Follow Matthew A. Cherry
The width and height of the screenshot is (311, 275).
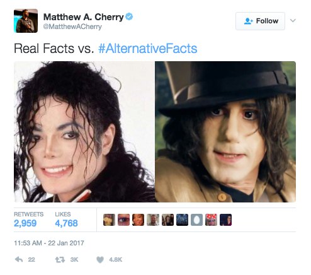coord(260,21)
